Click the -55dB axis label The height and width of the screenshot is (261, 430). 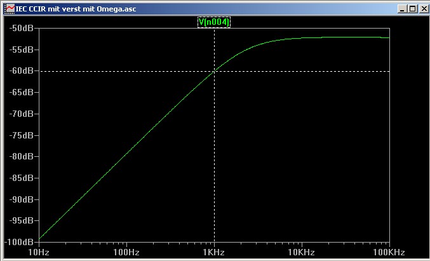21,50
